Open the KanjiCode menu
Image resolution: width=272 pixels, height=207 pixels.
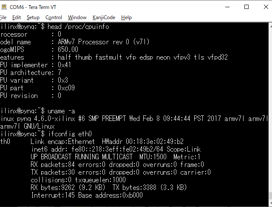click(104, 17)
